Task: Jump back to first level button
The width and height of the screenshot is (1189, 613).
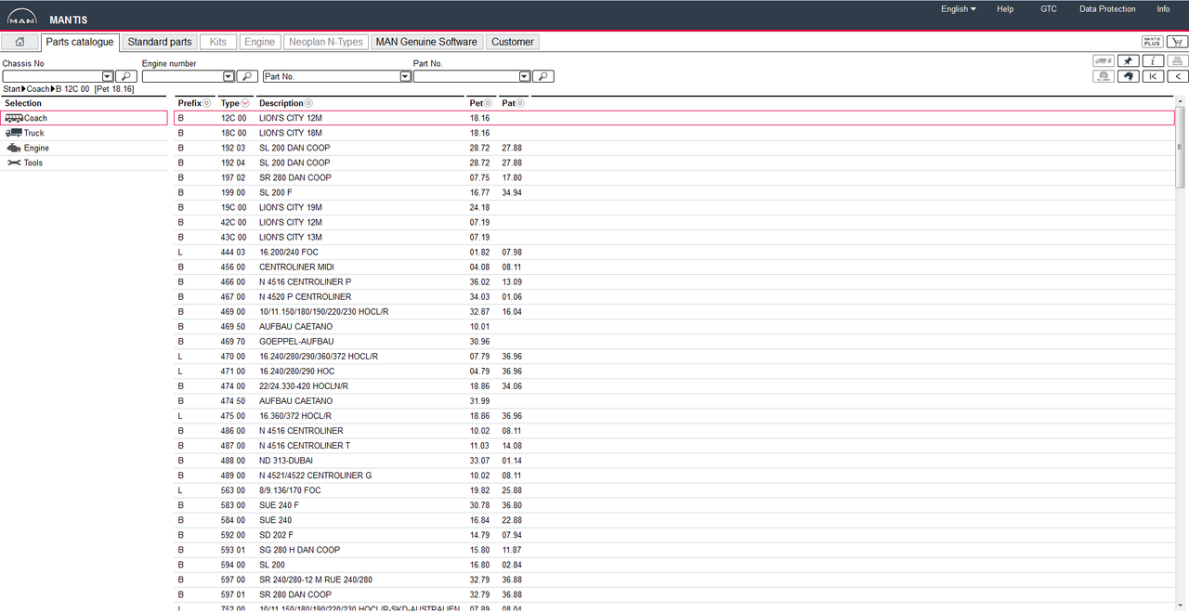Action: 1152,76
